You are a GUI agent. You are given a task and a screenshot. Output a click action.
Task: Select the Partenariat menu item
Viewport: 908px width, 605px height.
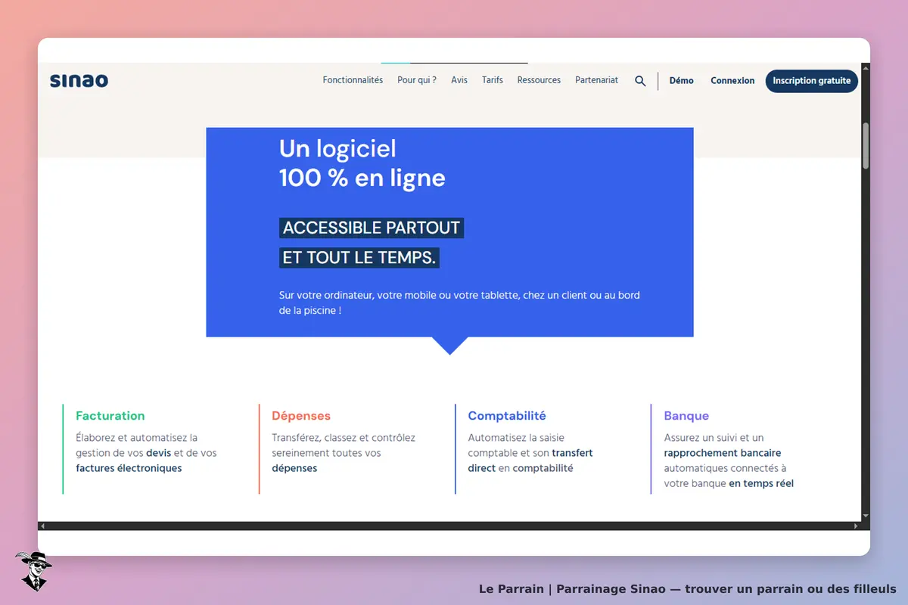(x=597, y=80)
